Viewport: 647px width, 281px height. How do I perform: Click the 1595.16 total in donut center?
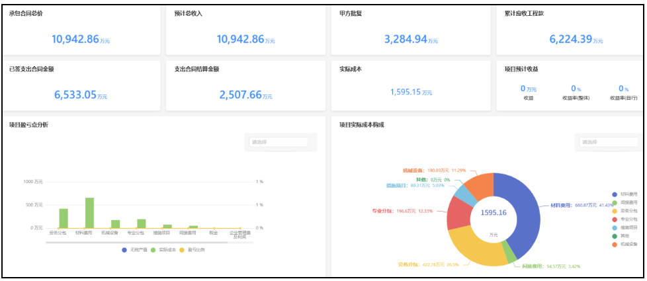(494, 212)
